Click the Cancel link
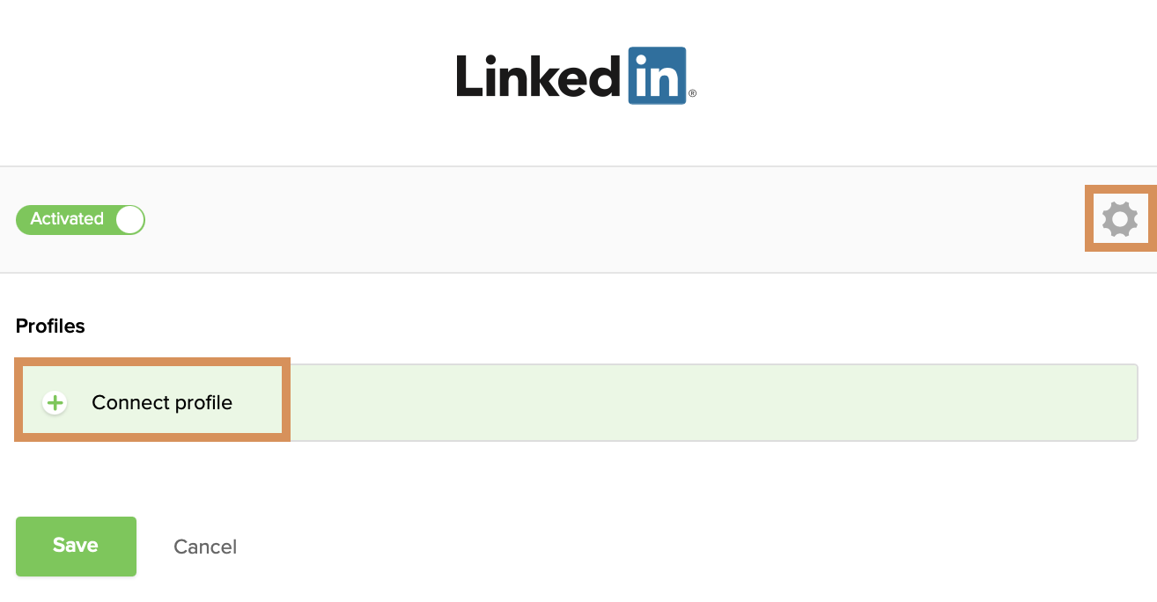The width and height of the screenshot is (1157, 602). (x=205, y=547)
